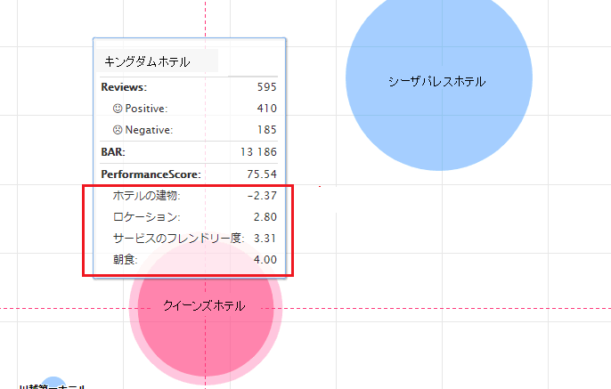Click the BAR value 13 186

pos(259,152)
